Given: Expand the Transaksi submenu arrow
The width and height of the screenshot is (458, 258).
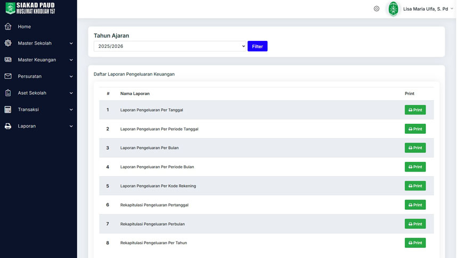Looking at the screenshot, I should coord(71,110).
